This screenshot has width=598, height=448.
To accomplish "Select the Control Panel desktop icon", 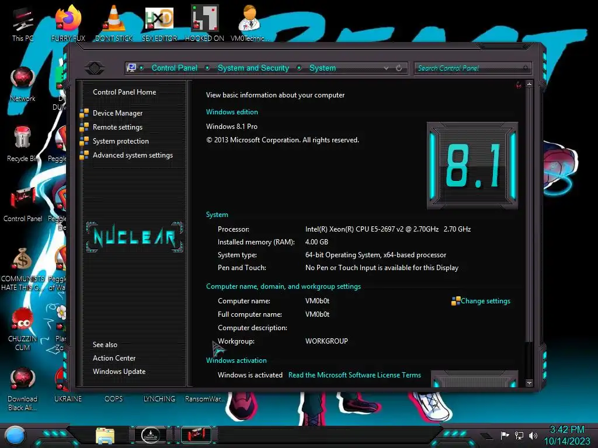I will (x=23, y=205).
